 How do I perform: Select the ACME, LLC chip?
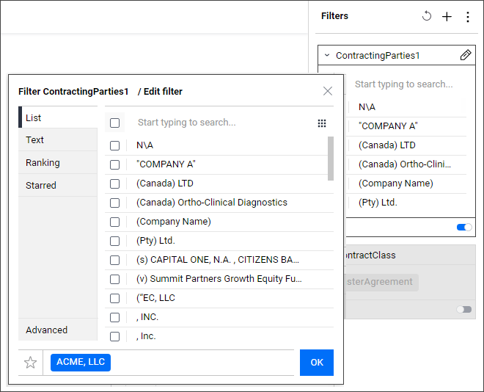81,363
